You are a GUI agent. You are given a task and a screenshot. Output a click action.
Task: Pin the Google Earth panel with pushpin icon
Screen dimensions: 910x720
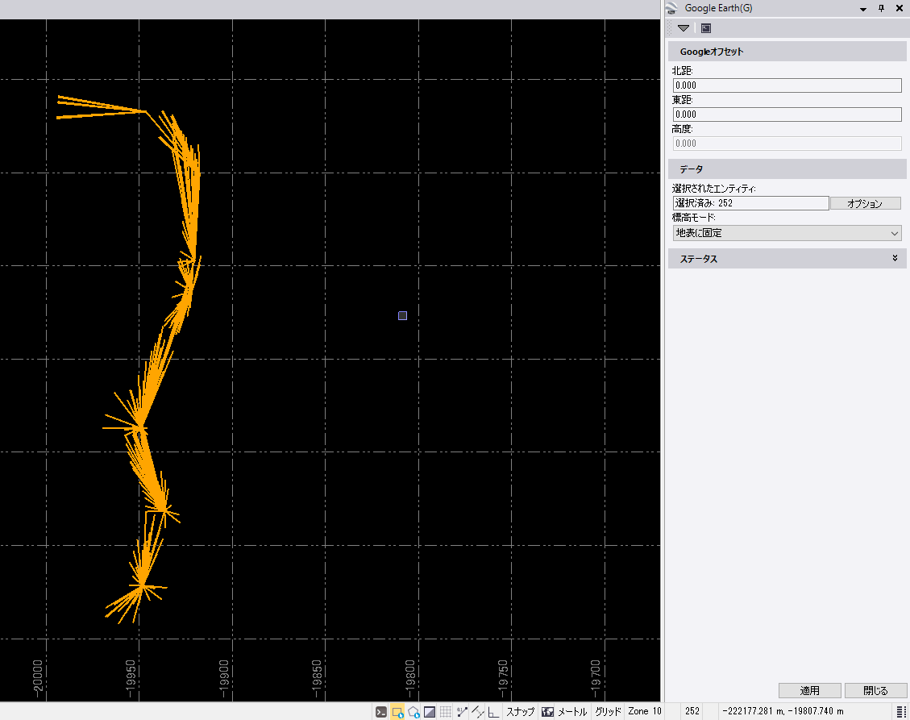point(881,8)
